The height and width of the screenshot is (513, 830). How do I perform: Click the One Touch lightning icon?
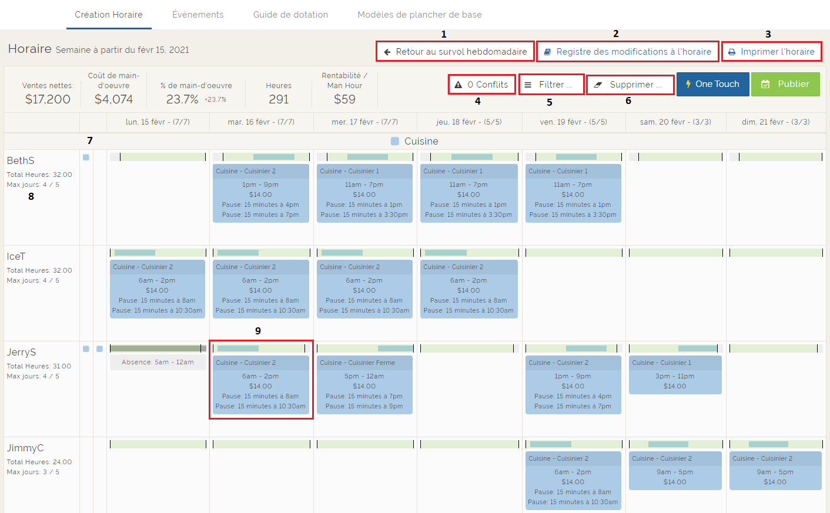click(689, 84)
